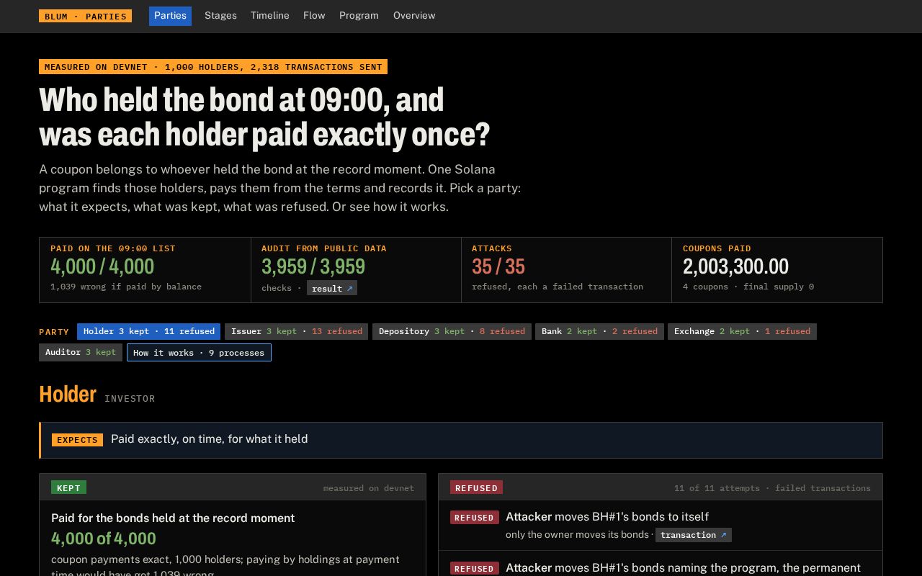Click 'Attacker moves BH#1's bonds to itself'
This screenshot has width=922, height=576.
pyautogui.click(x=607, y=517)
